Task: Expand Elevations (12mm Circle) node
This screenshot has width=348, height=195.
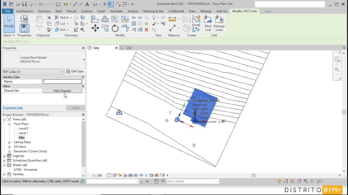Action: [9, 151]
